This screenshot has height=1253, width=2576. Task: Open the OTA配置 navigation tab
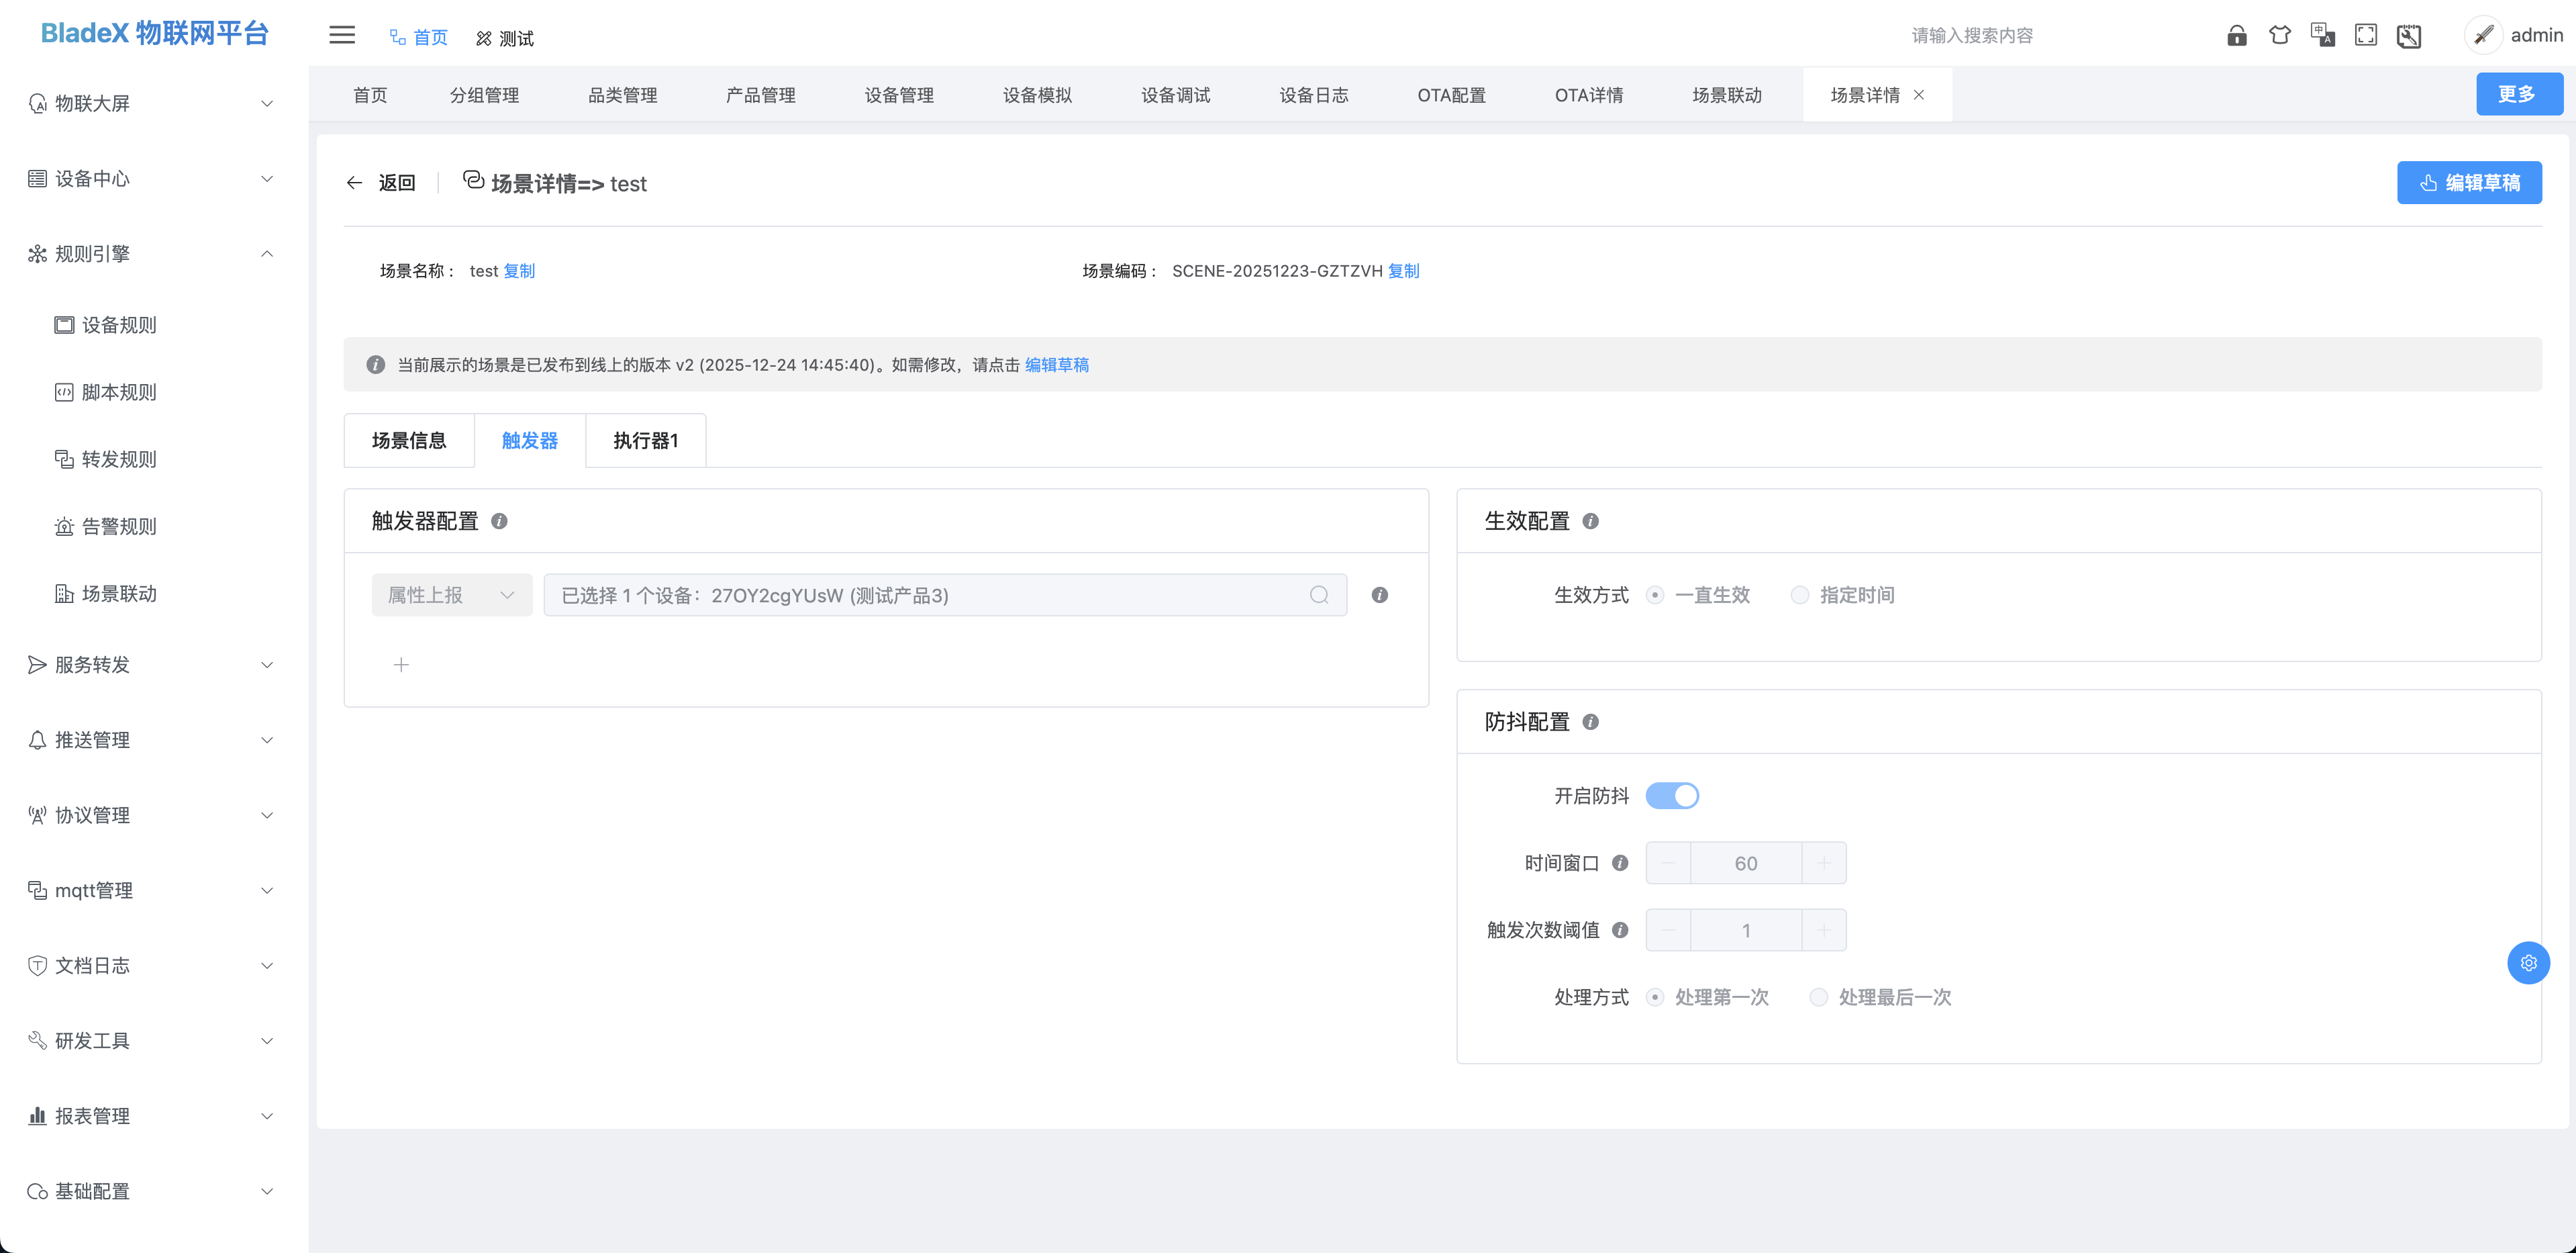click(x=1452, y=94)
